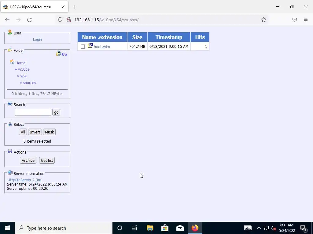313x234 pixels.
Task: Open a new tab with the plus button
Action: 75,7
